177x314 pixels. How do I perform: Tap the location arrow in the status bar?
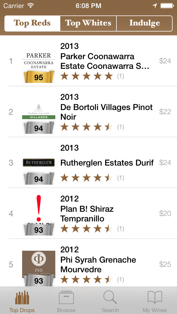[x=155, y=5]
